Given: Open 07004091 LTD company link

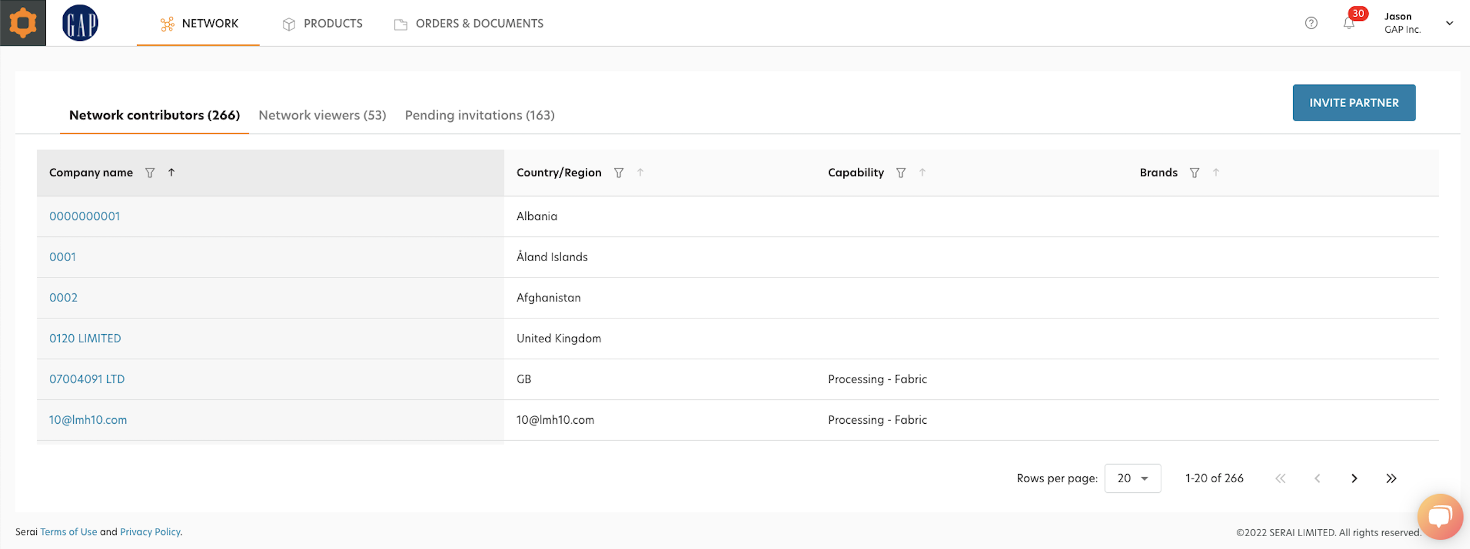Looking at the screenshot, I should [87, 379].
